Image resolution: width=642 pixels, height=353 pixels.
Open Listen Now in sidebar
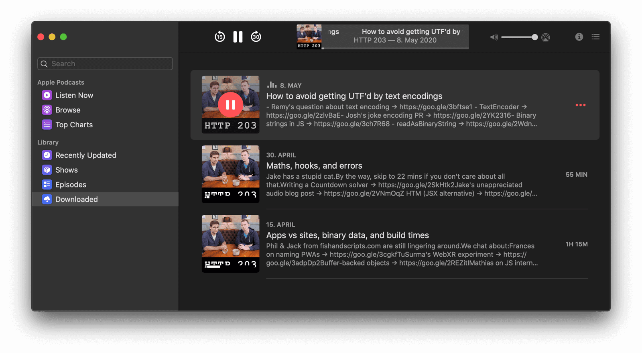74,96
